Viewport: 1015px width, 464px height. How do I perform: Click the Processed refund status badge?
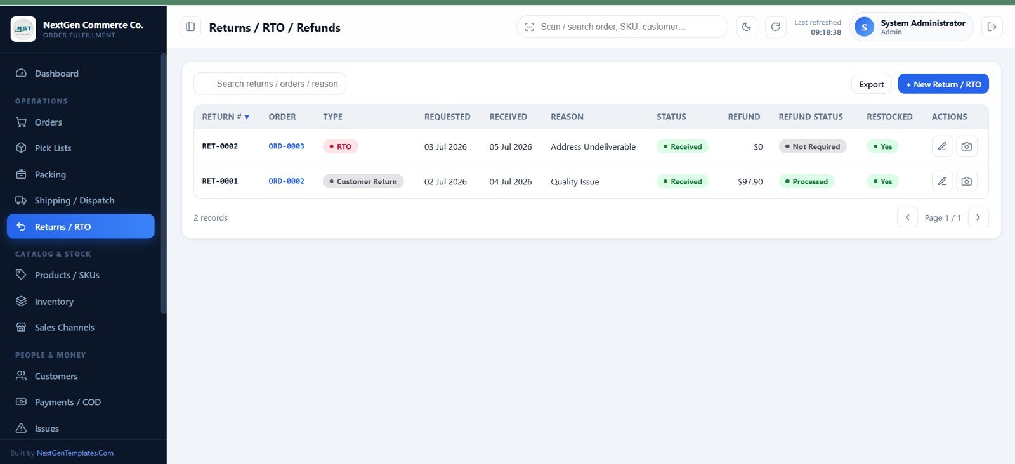806,181
